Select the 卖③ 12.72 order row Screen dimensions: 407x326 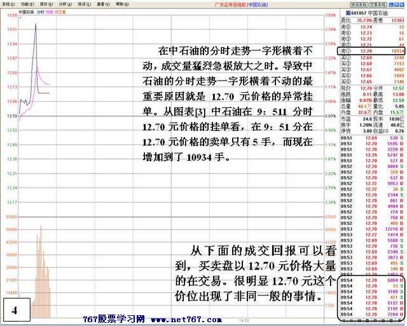pyautogui.click(x=373, y=39)
